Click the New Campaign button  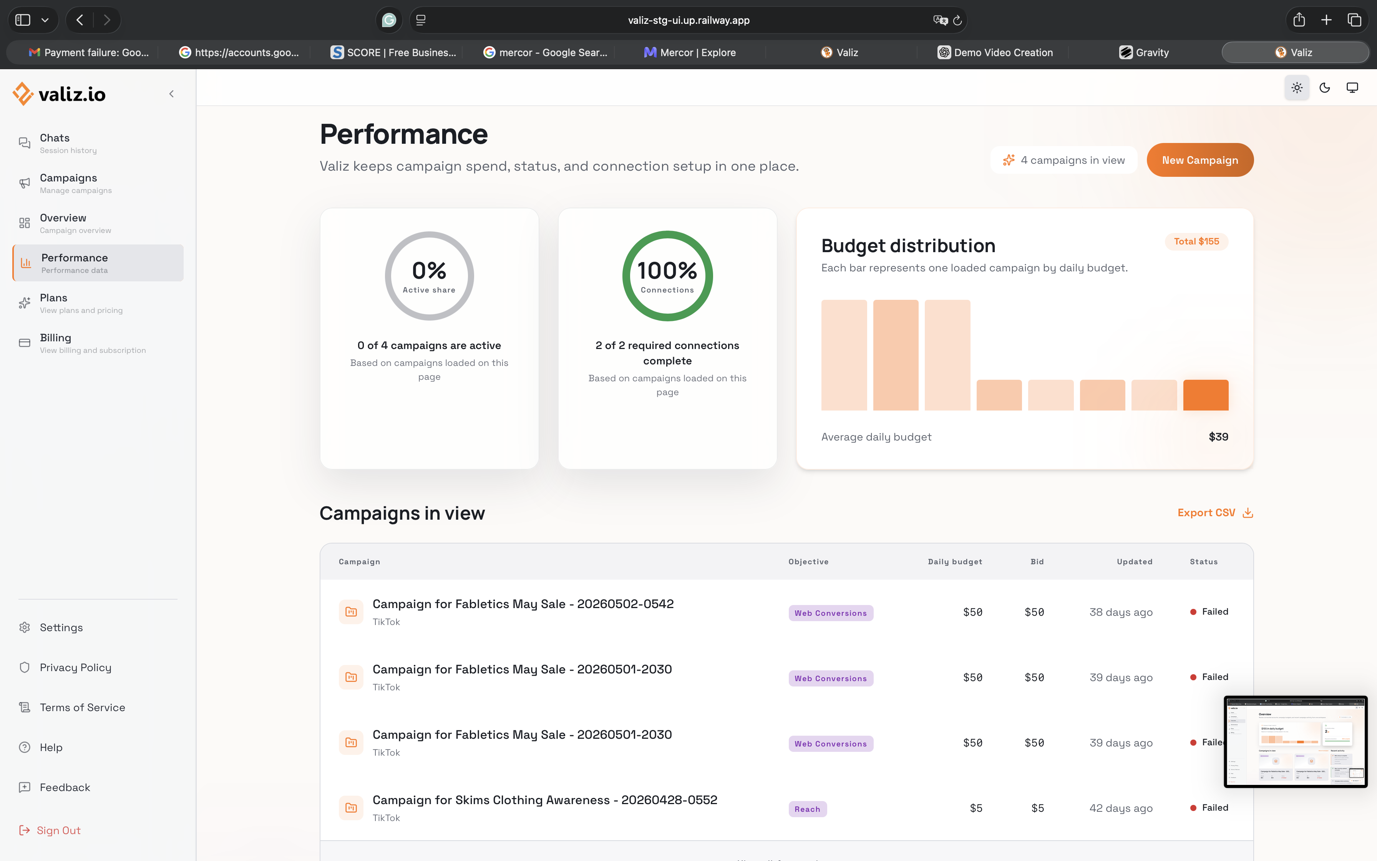[x=1200, y=160]
